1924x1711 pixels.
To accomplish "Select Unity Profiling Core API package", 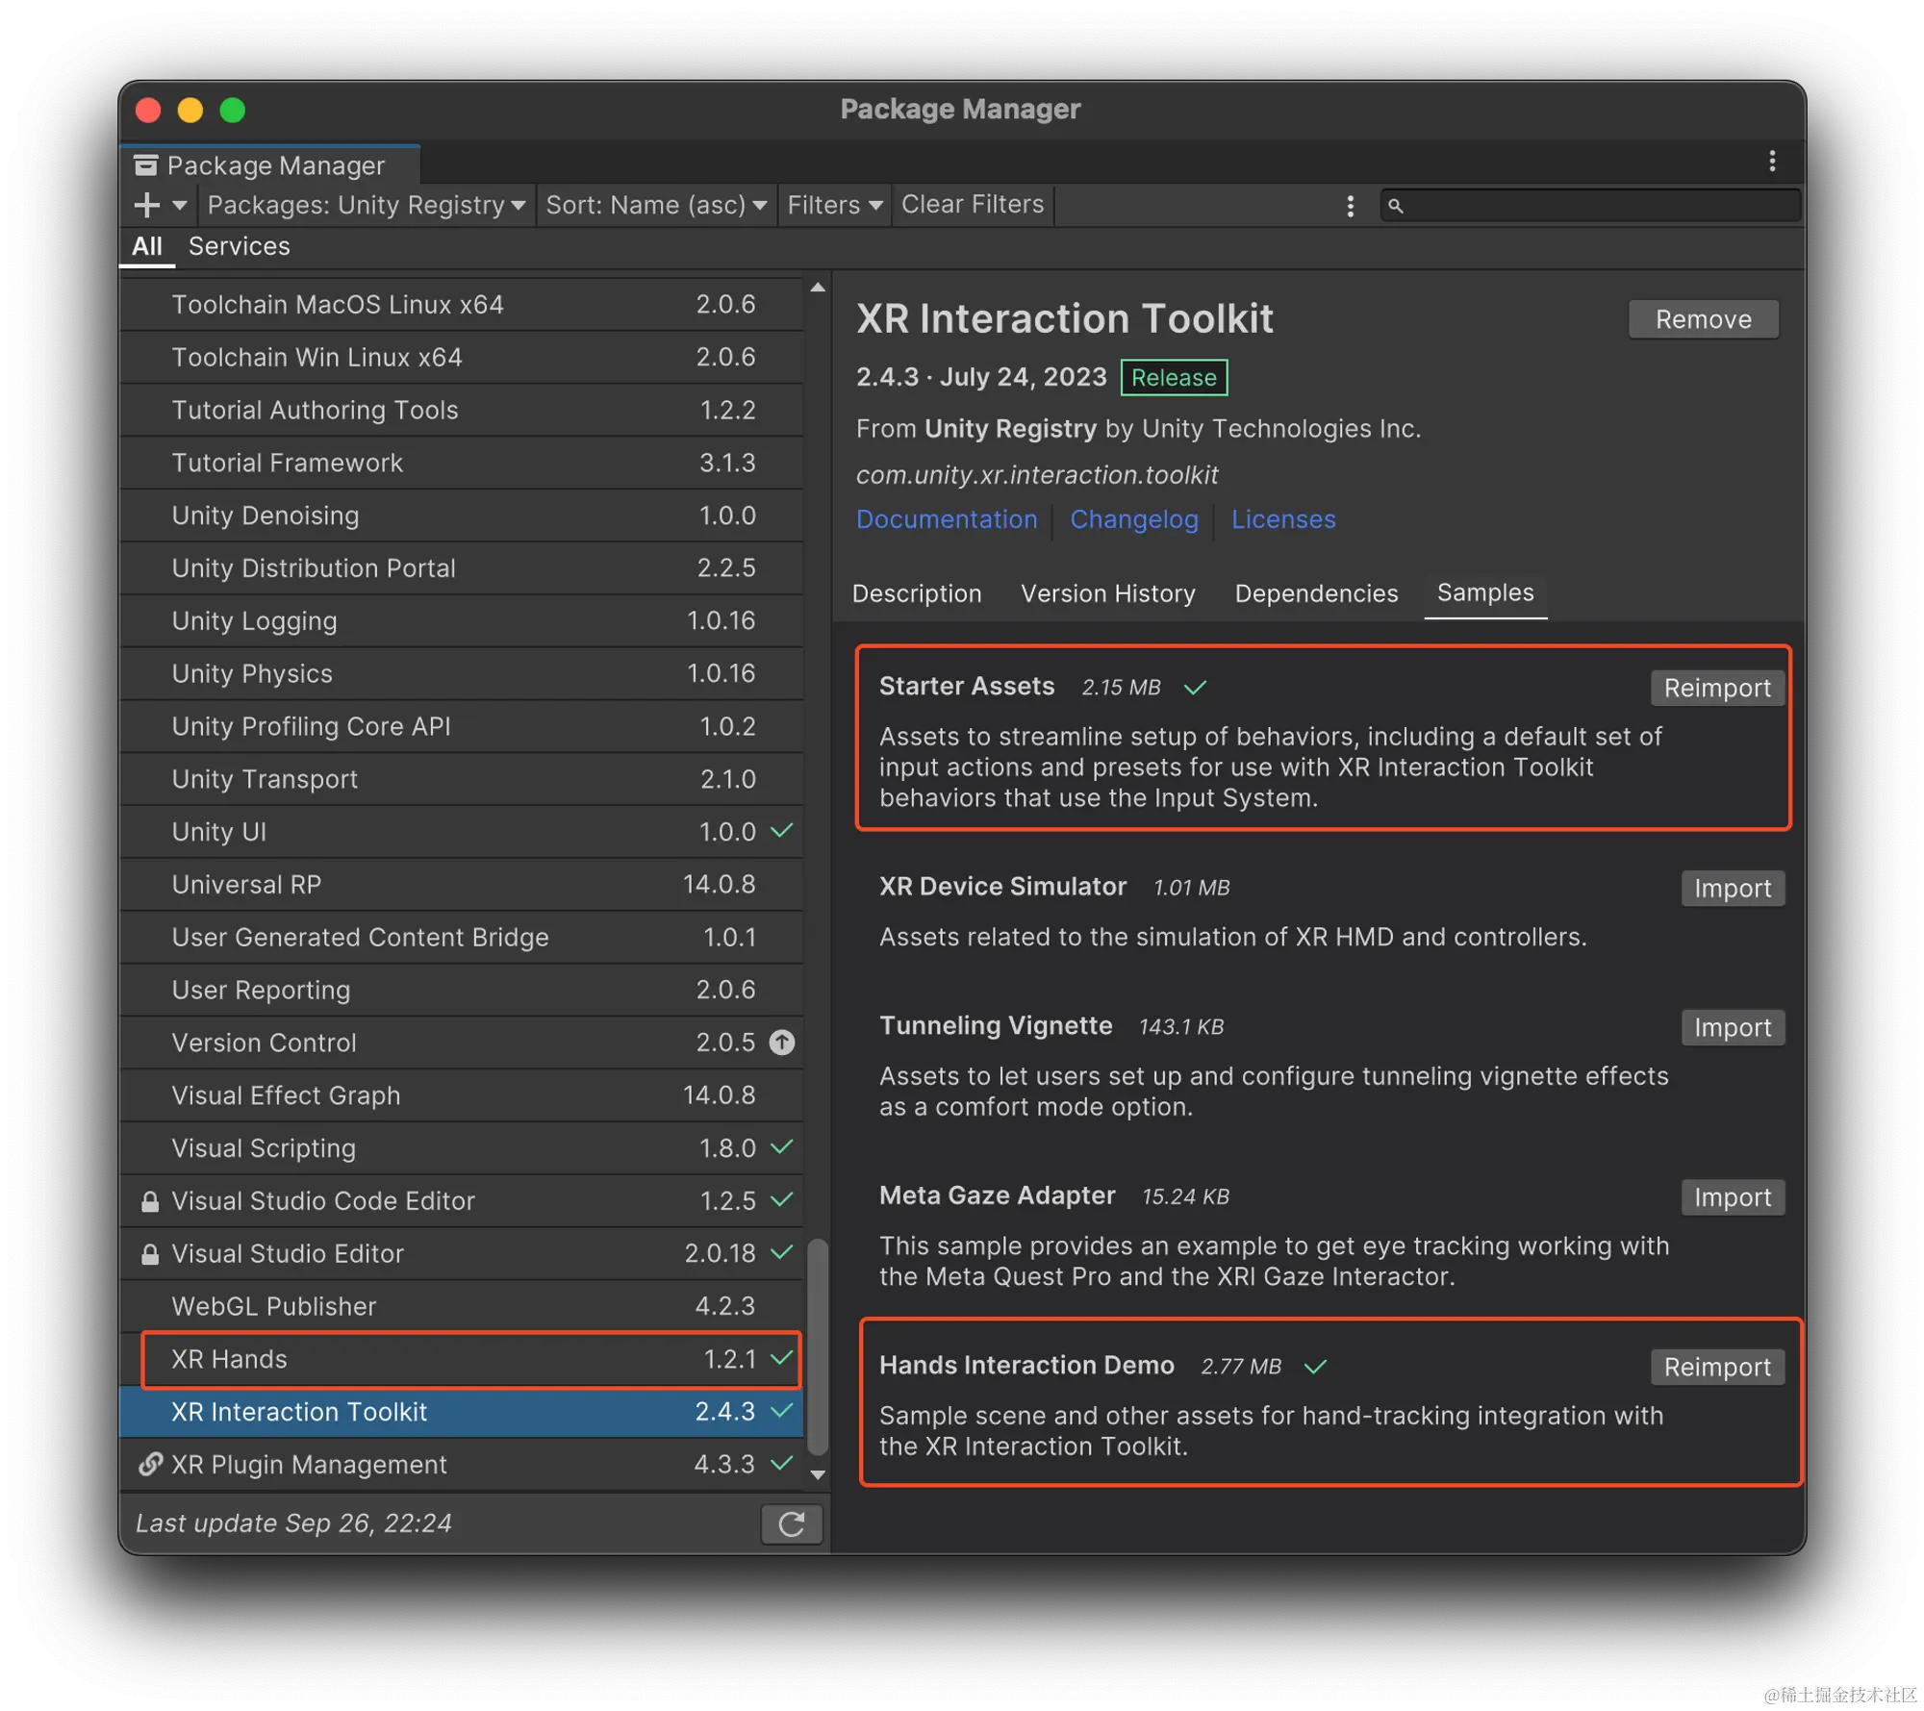I will [x=462, y=727].
